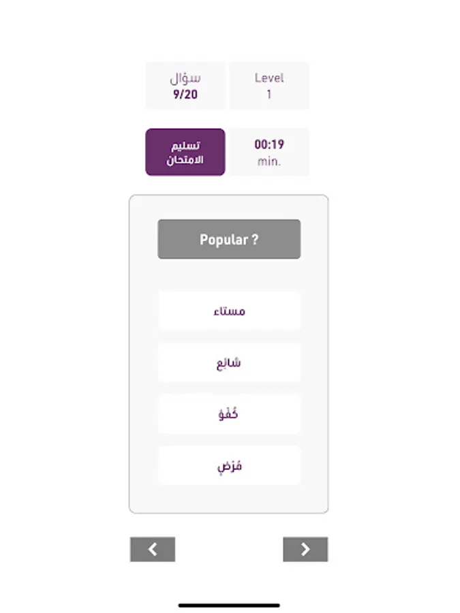Click the next question arrow
This screenshot has width=460, height=613.
tap(305, 550)
